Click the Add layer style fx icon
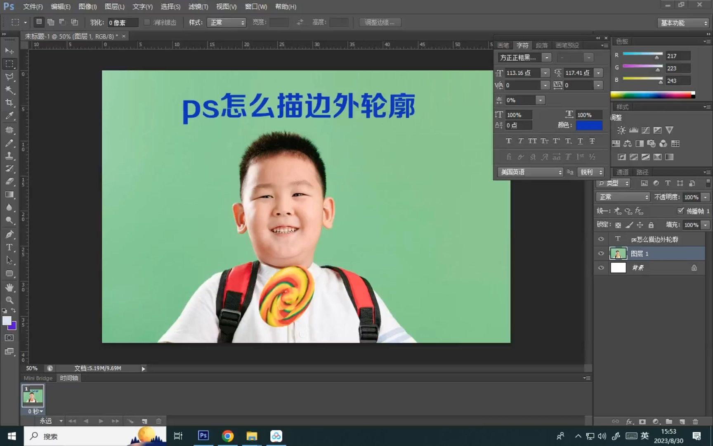The height and width of the screenshot is (446, 713). click(629, 422)
